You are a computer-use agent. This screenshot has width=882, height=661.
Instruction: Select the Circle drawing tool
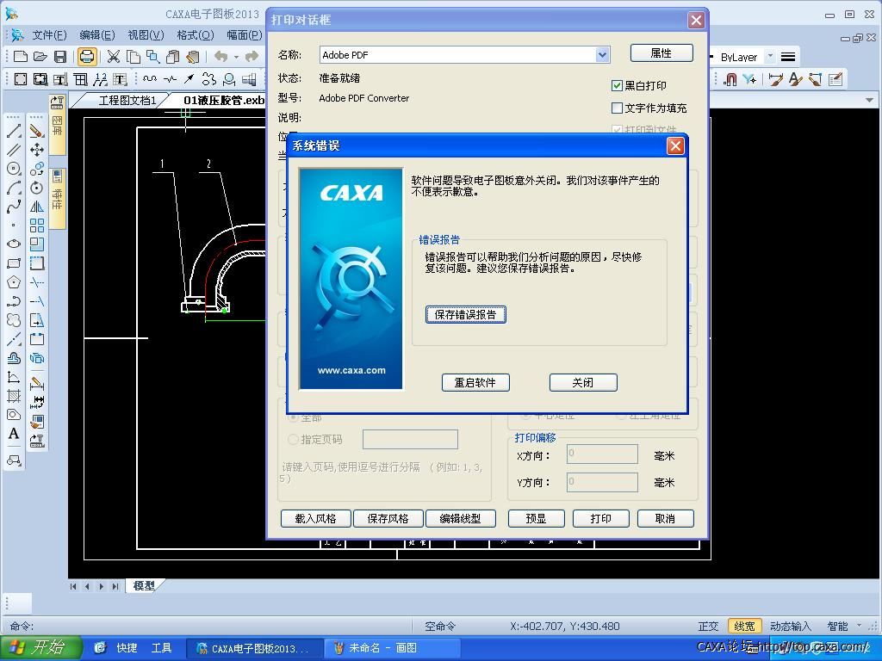14,168
